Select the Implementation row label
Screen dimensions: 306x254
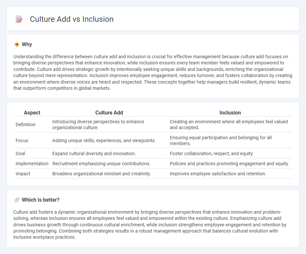[32, 164]
